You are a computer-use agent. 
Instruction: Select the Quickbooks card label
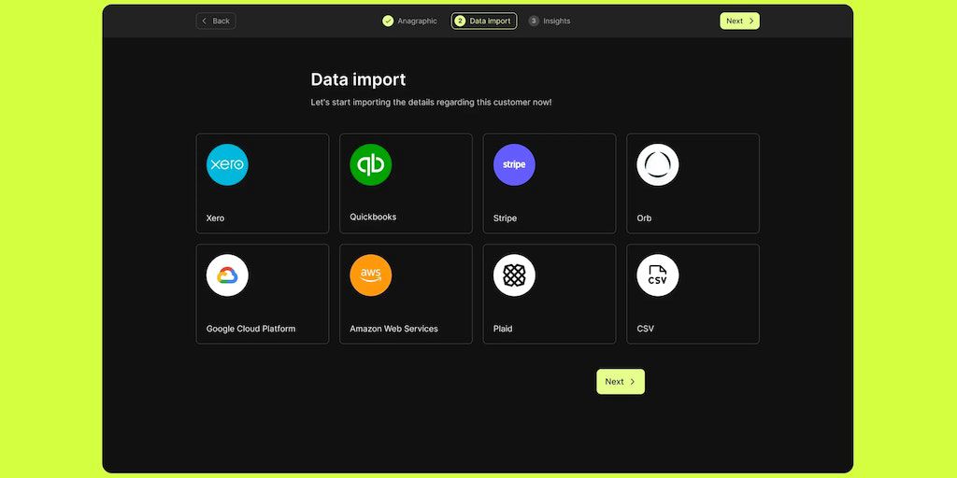(373, 217)
